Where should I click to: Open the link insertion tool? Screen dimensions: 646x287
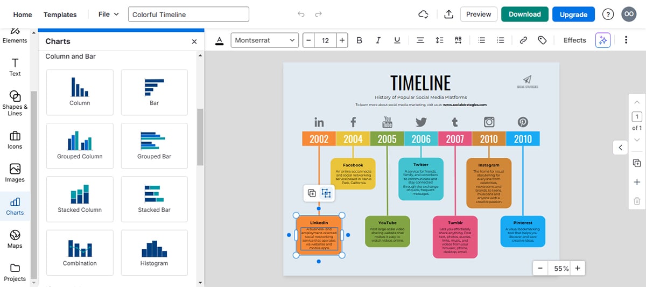point(523,40)
